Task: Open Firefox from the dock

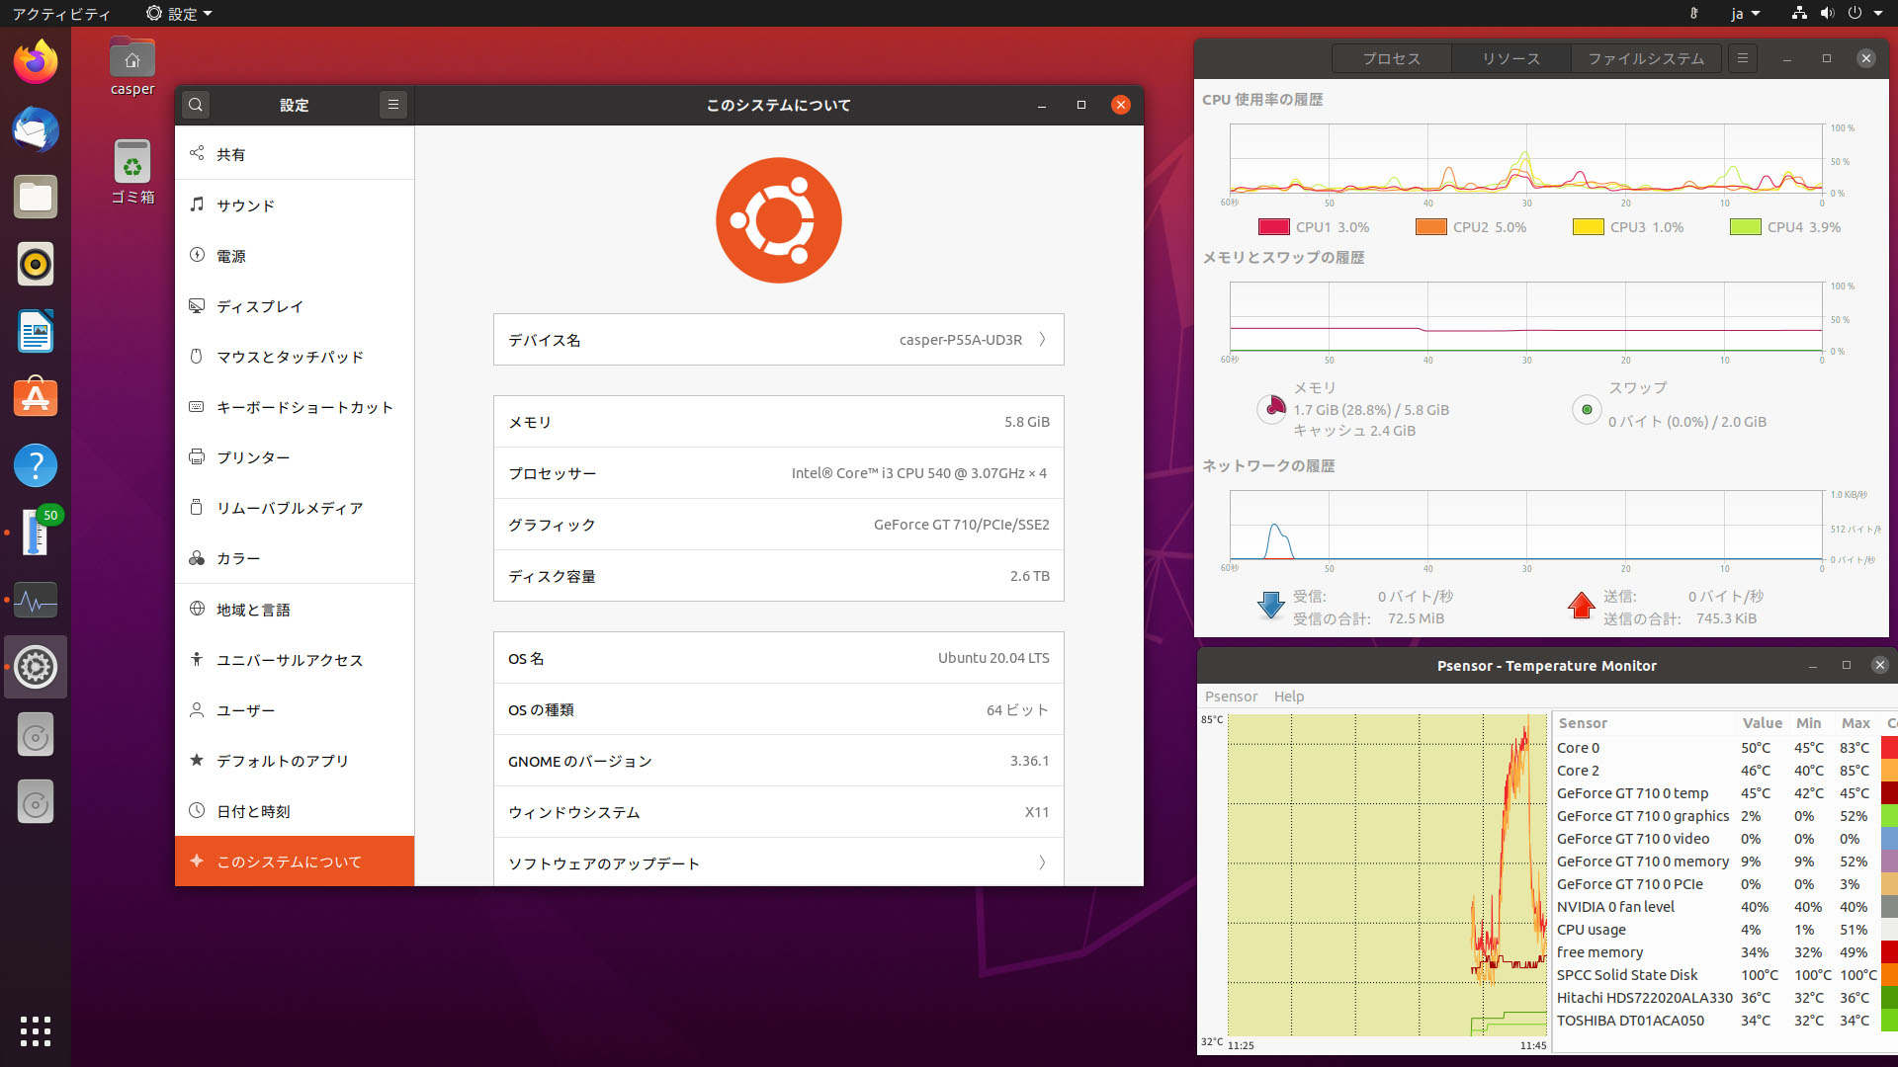Action: click(36, 63)
